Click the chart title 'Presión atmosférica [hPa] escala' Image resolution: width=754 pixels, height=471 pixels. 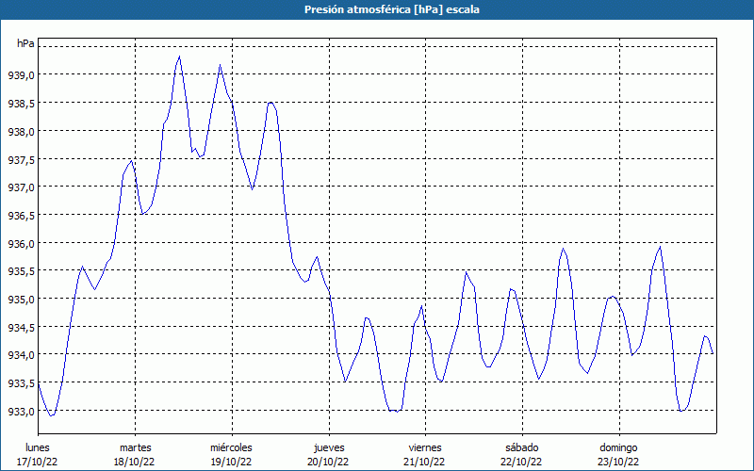click(x=392, y=9)
